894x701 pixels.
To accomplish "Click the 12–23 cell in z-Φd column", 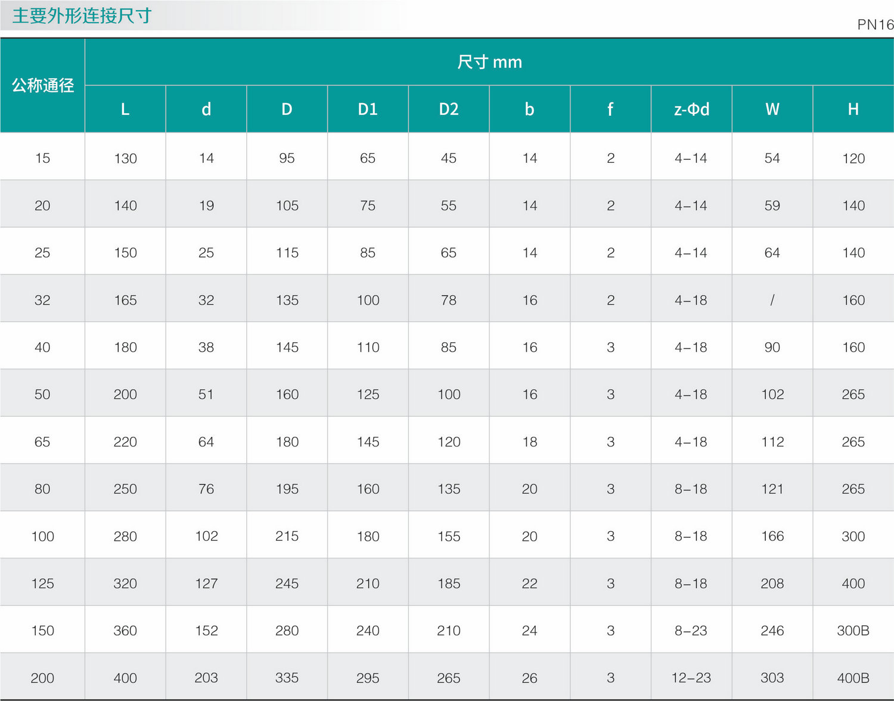I will [691, 678].
